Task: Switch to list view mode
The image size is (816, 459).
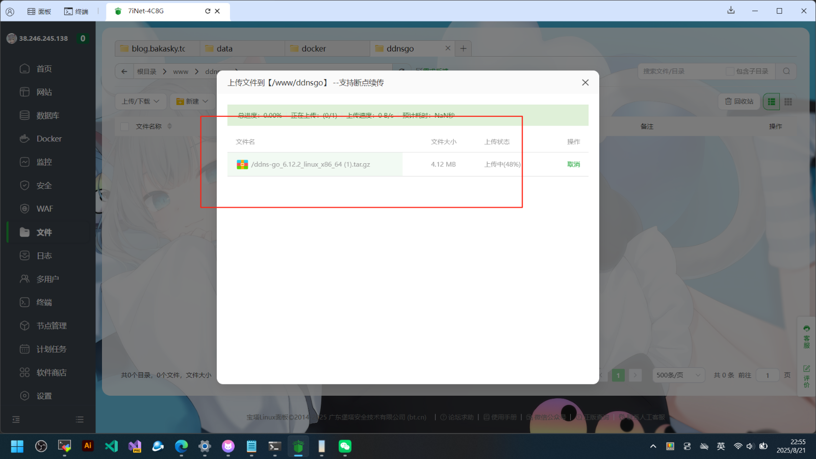Action: [x=771, y=102]
